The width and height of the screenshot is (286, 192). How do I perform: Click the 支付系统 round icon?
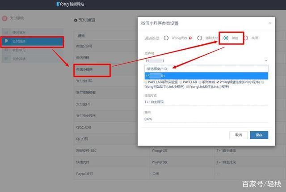5,19
